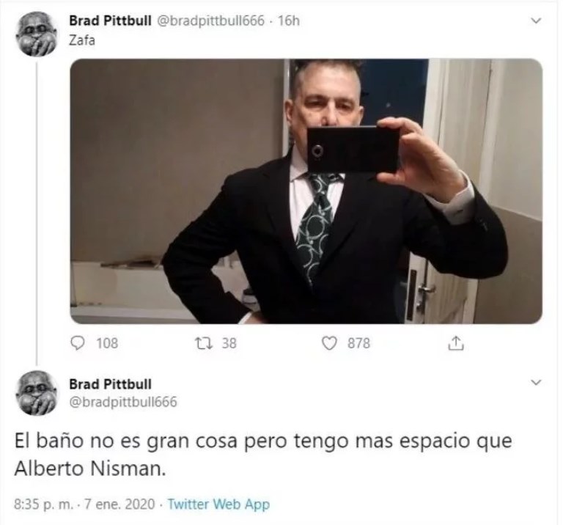Image resolution: width=574 pixels, height=525 pixels.
Task: Open the 8:35 p. m. 7 ene. 2020 timestamp
Action: tap(84, 504)
